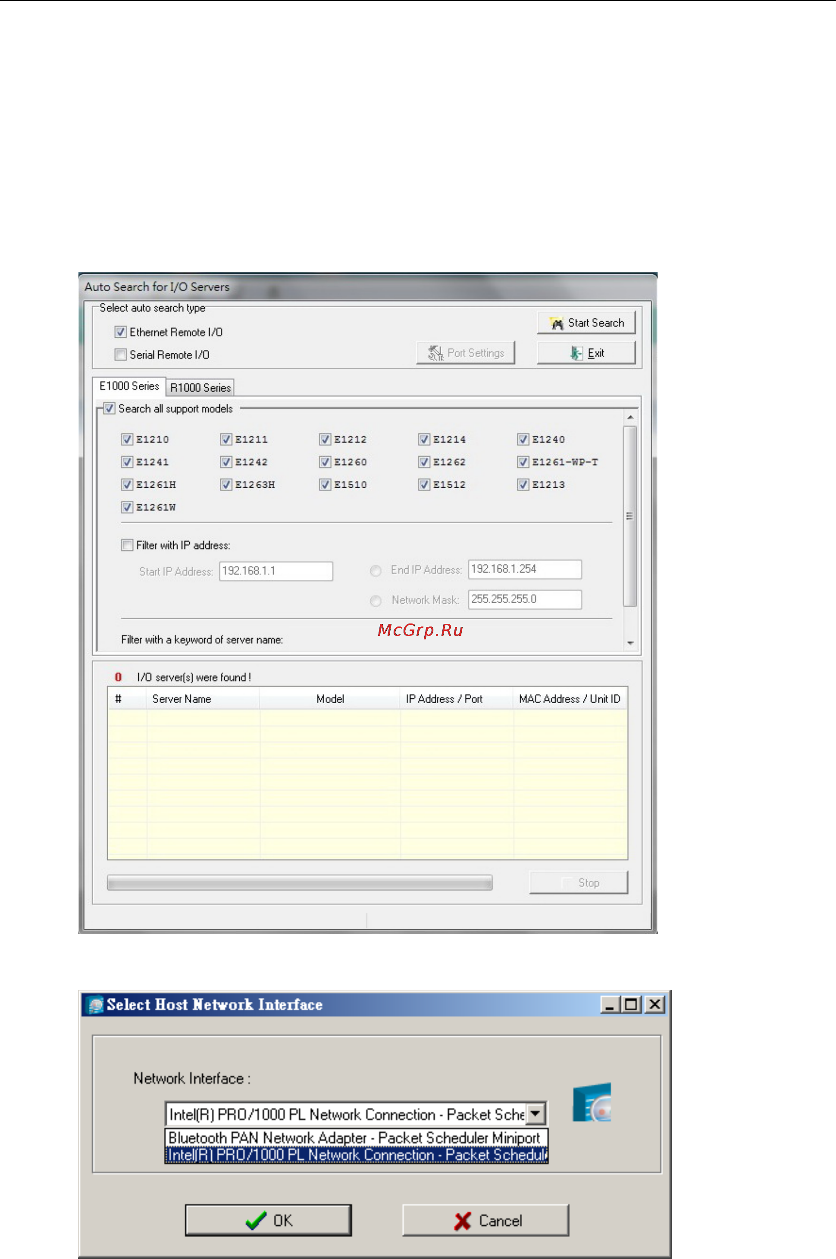Viewport: 836px width, 1259px height.
Task: Click the Model column header
Action: point(330,699)
